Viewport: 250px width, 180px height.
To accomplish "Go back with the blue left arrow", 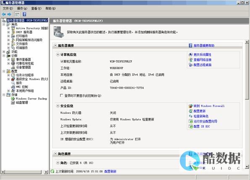I will 4,14.
